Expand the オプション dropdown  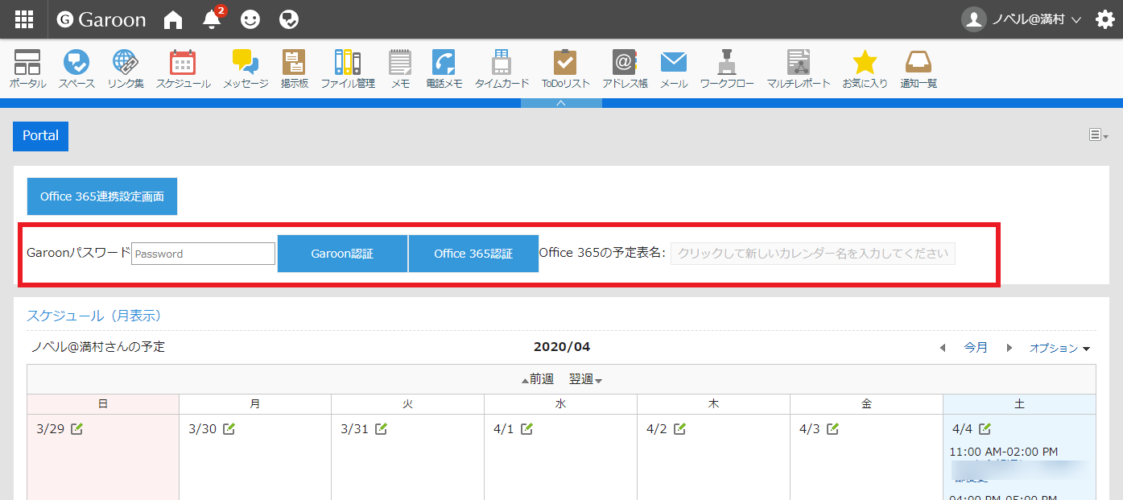tap(1059, 348)
